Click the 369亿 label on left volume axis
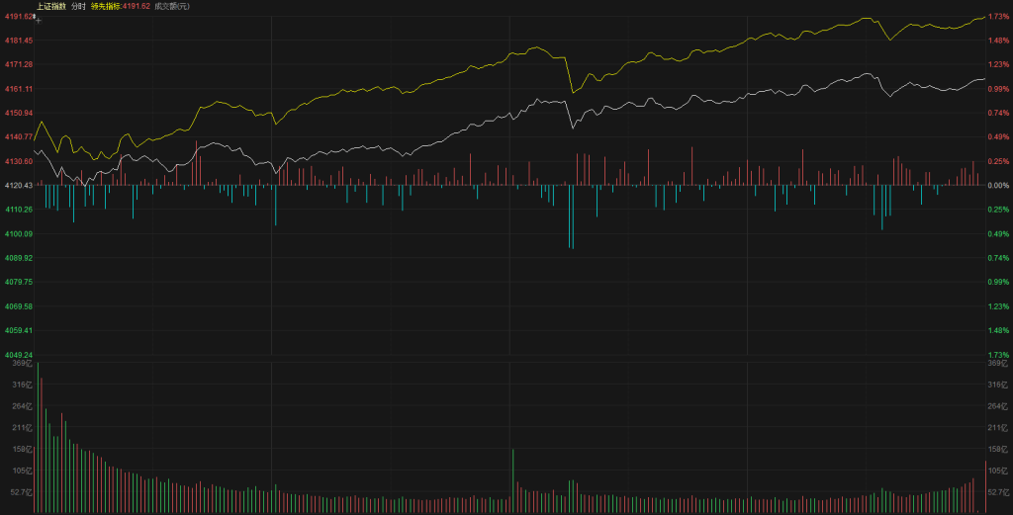 [21, 364]
